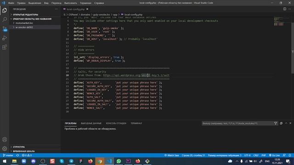Open the Terminal menu
The height and width of the screenshot is (165, 294).
(85, 3)
